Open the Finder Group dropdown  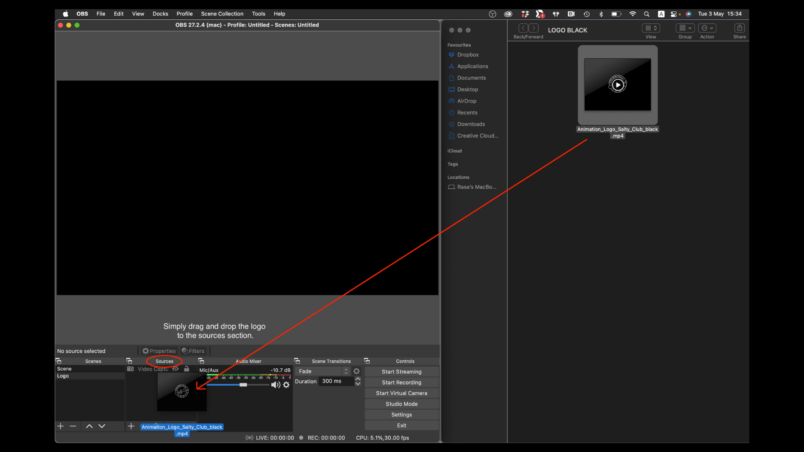tap(685, 28)
